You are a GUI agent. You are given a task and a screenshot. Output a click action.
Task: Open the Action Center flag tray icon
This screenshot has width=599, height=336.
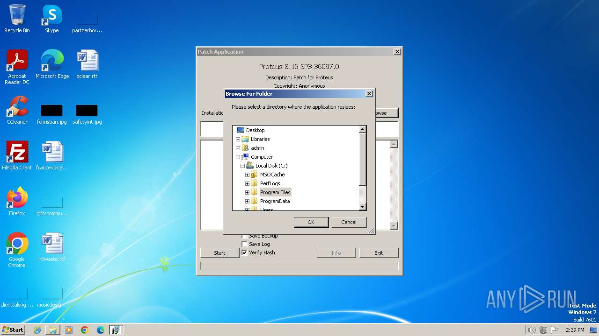pos(555,330)
